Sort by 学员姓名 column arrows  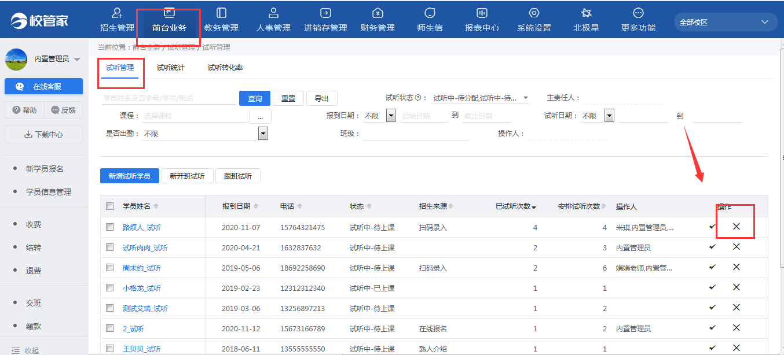tap(156, 206)
